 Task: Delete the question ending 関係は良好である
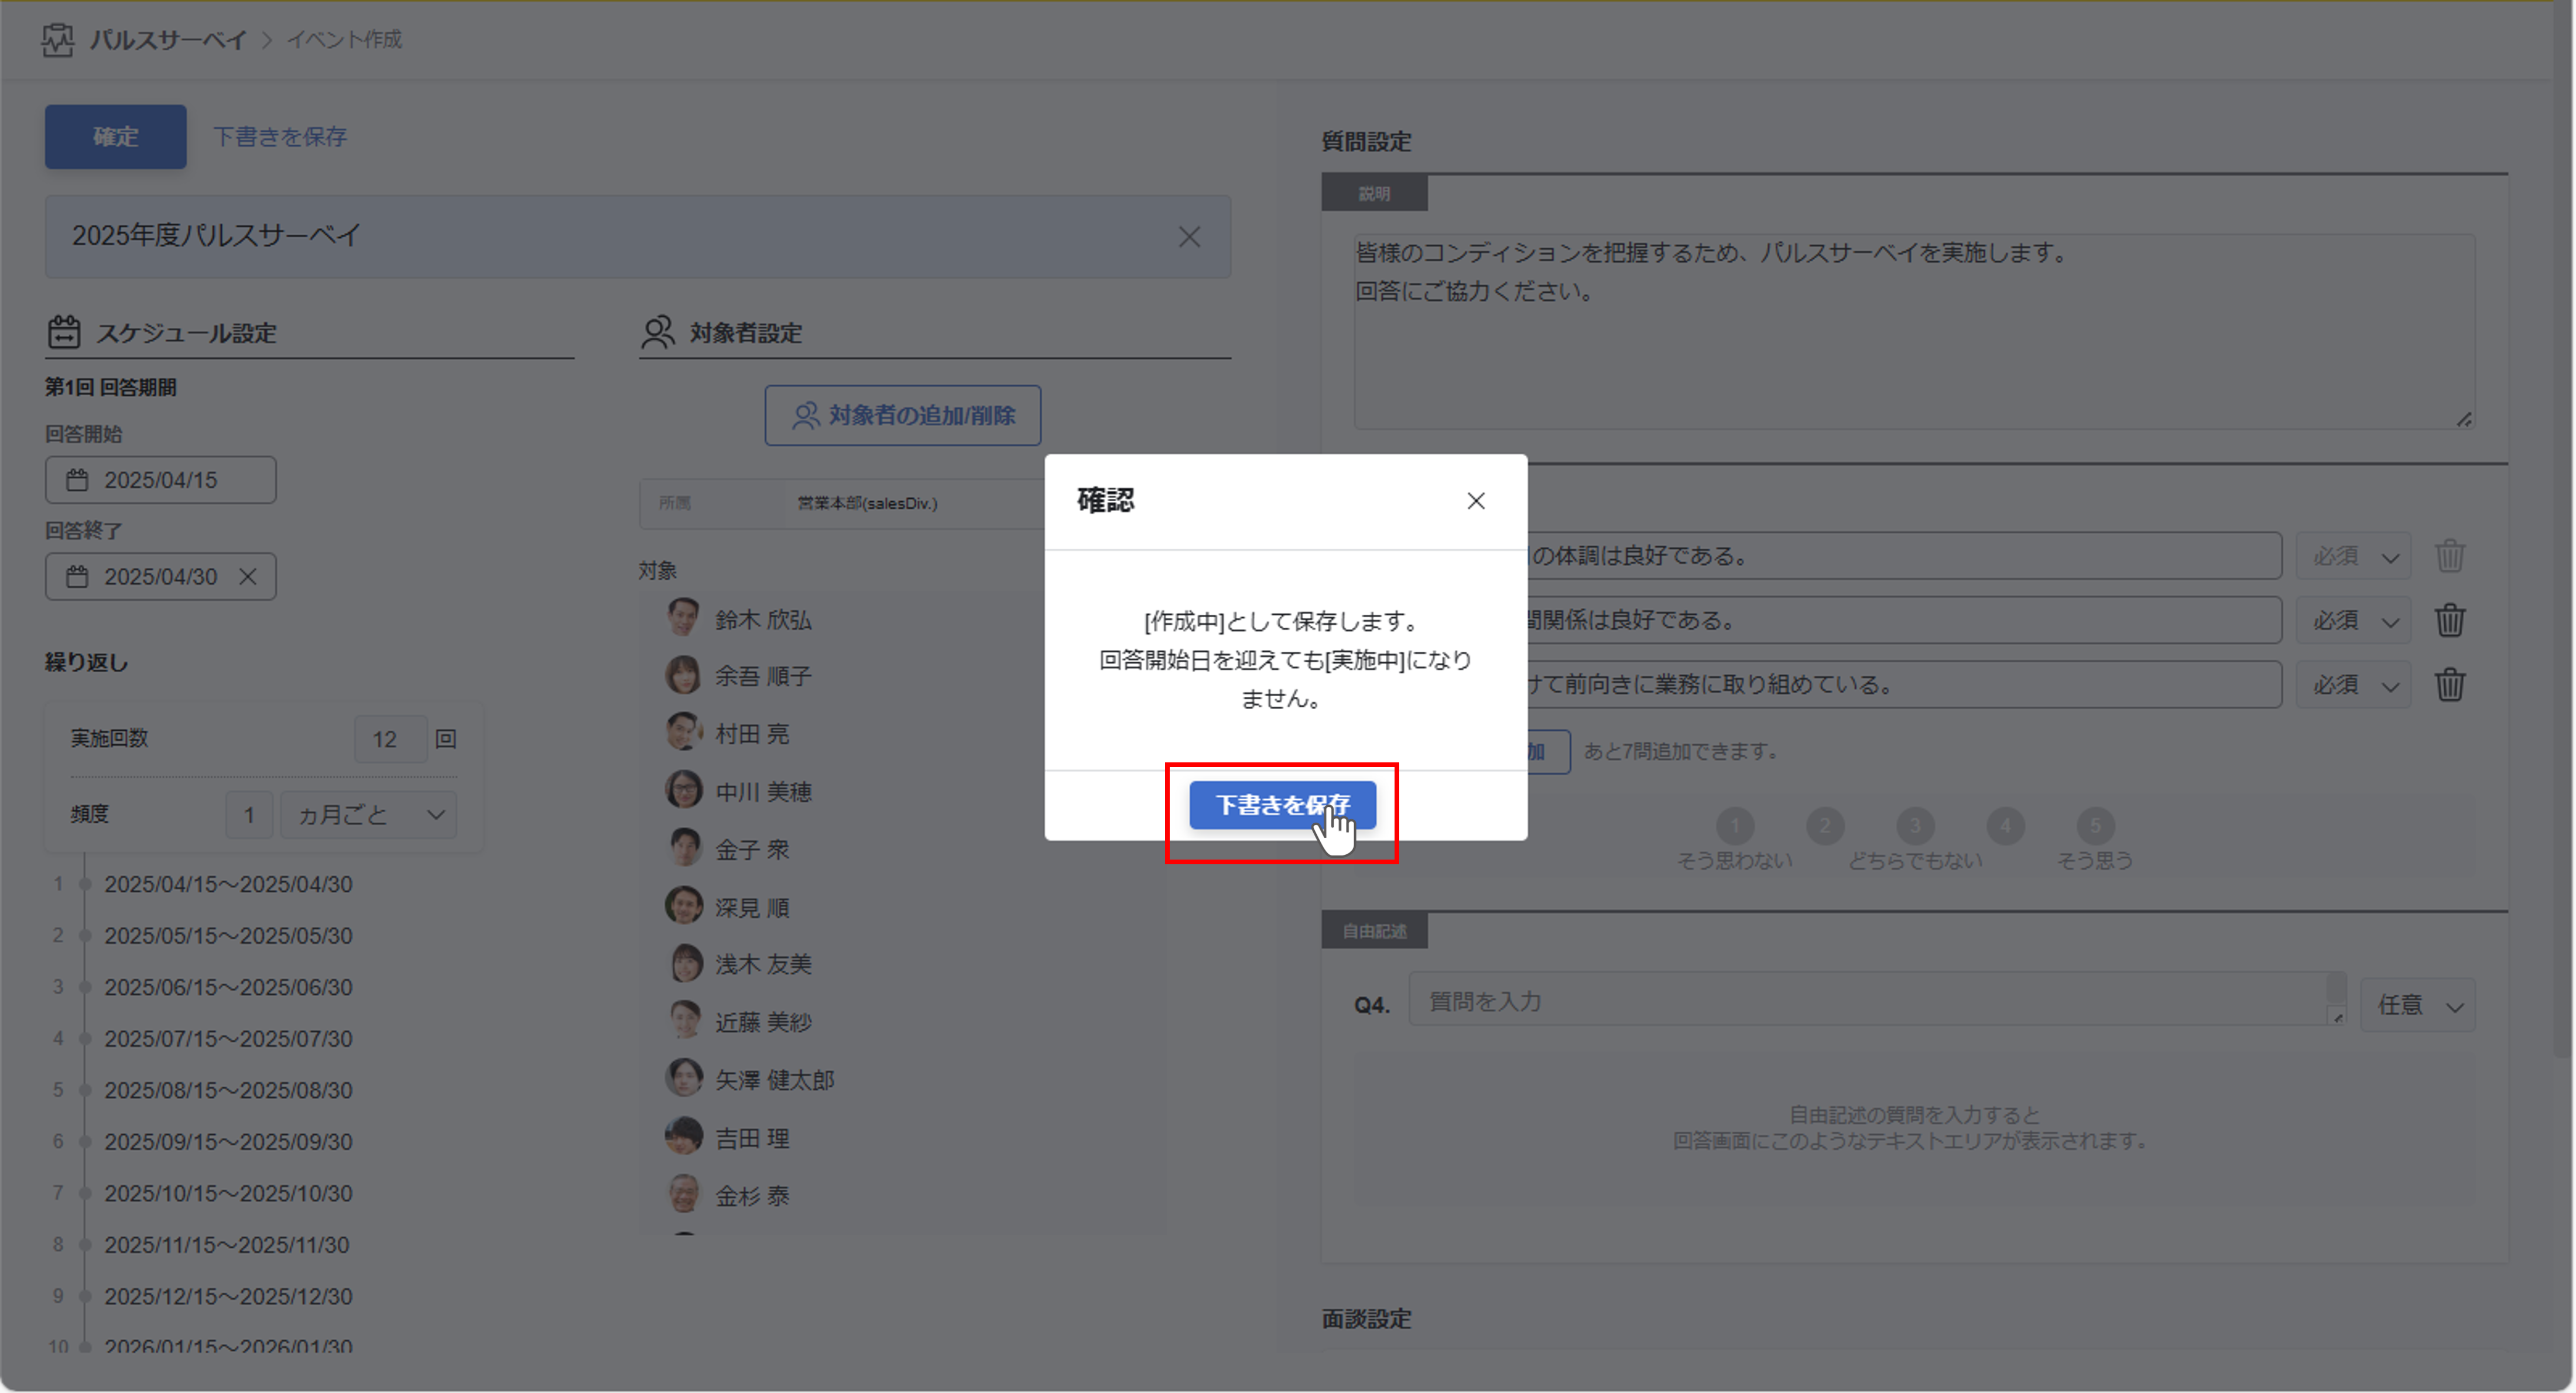pyautogui.click(x=2450, y=621)
